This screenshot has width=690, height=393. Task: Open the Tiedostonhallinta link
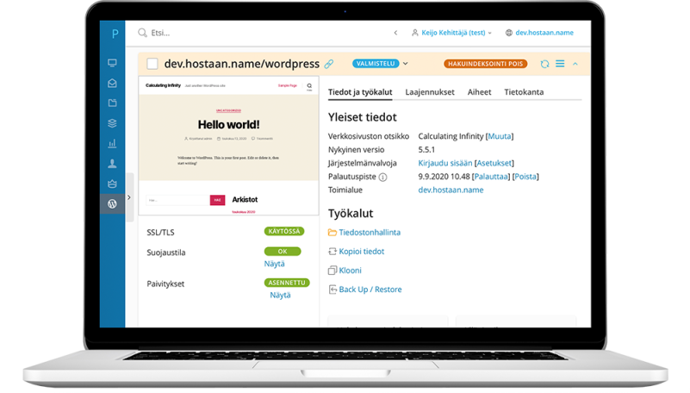(370, 233)
